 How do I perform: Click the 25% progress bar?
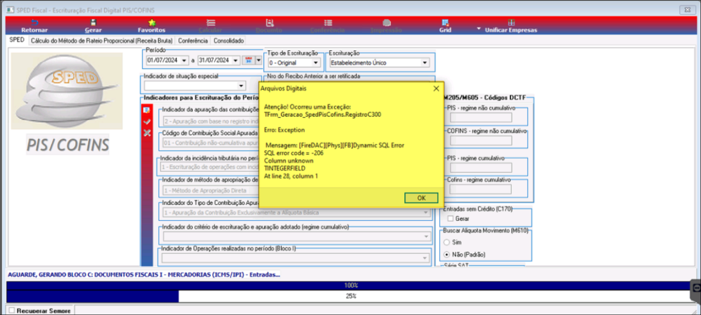pos(350,296)
